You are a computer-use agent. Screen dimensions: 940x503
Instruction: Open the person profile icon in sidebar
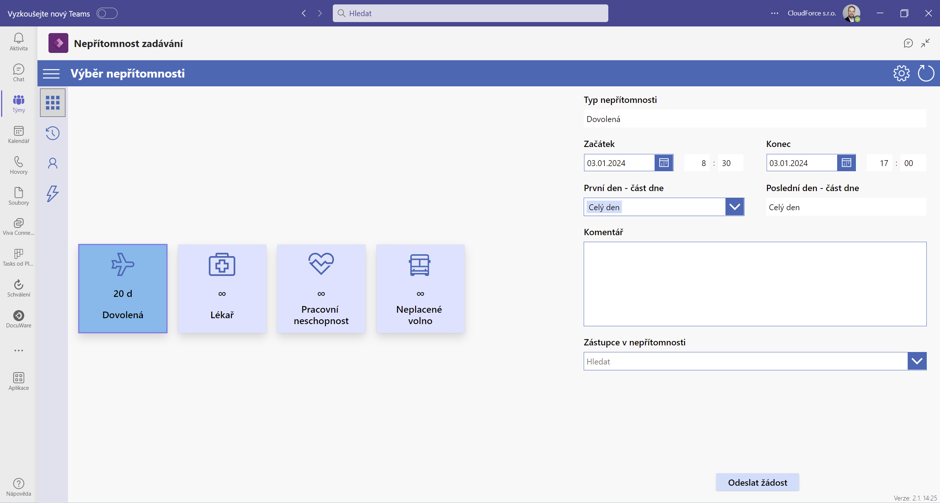point(53,163)
